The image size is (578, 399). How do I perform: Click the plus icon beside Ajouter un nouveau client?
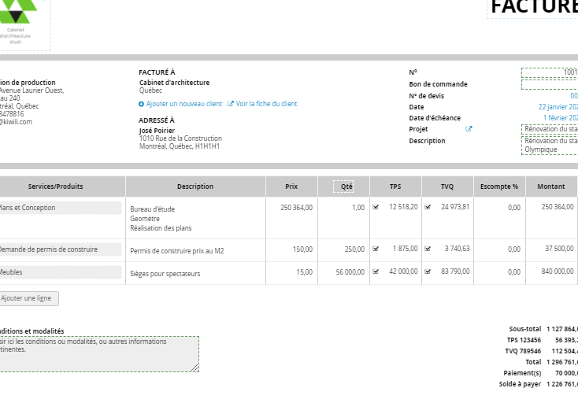tap(142, 104)
